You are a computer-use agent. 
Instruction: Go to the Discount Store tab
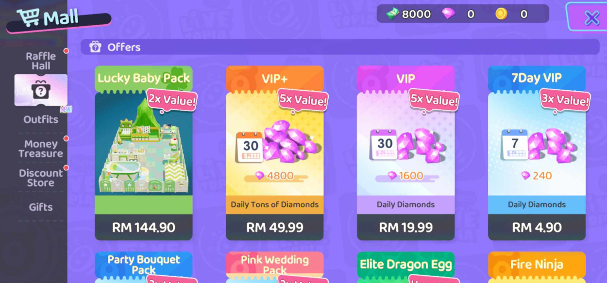click(41, 178)
